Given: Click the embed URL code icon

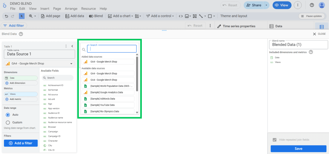Looking at the screenshot, I should click(181, 16).
